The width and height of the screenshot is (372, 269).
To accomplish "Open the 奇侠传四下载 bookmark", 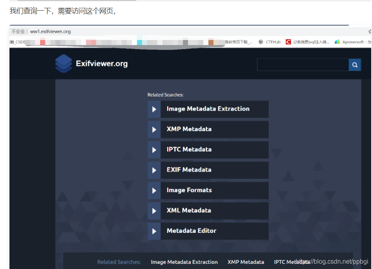I will tap(238, 42).
